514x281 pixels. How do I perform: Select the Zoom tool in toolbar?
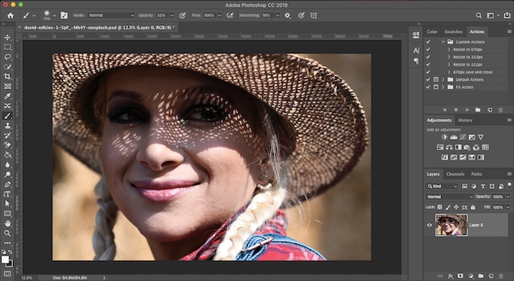7,233
